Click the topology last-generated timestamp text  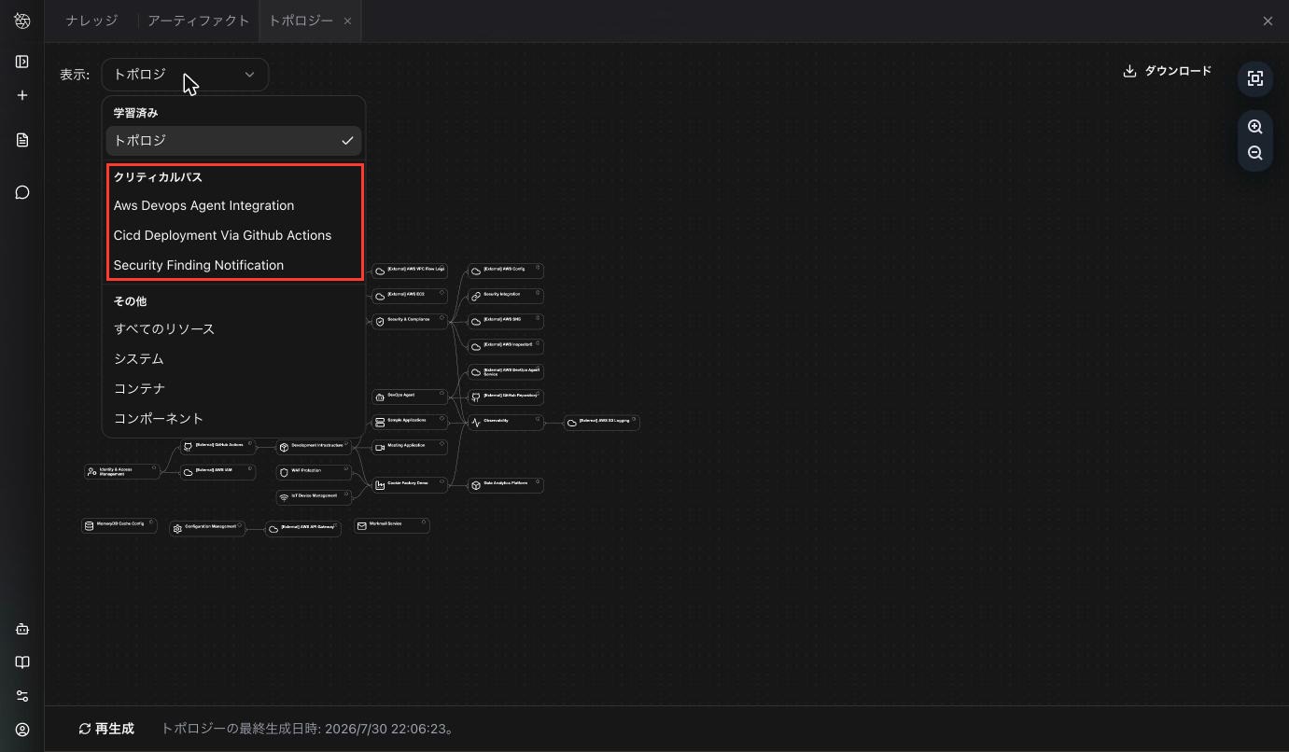(308, 729)
